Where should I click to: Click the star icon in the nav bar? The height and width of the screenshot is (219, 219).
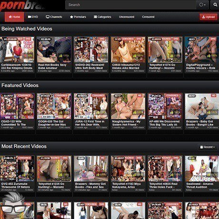tap(71, 17)
